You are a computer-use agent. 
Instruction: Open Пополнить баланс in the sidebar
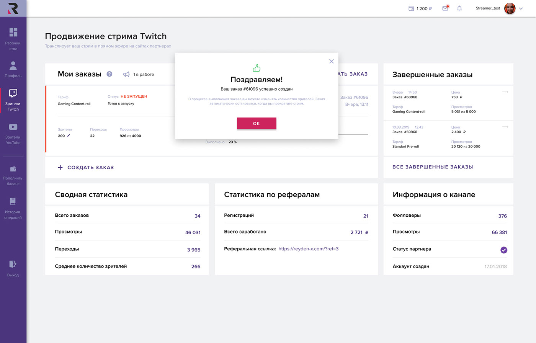13,176
